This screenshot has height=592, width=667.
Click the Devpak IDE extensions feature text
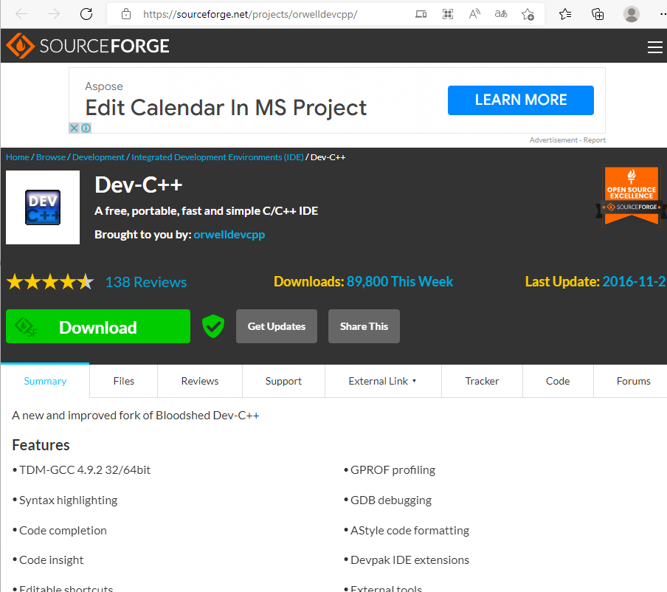coord(409,560)
